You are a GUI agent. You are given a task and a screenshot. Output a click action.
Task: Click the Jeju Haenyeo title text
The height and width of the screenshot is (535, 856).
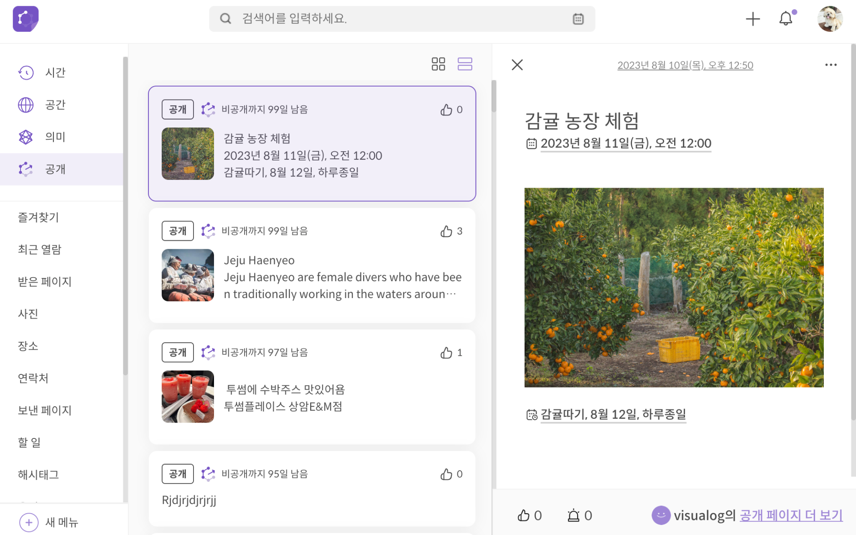259,260
